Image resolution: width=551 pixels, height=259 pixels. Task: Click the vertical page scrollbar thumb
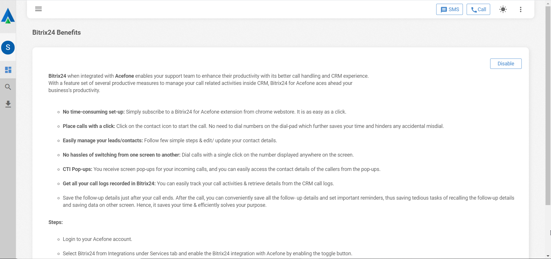(x=548, y=106)
